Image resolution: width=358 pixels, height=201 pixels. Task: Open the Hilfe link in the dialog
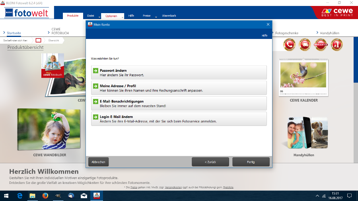coord(264,35)
